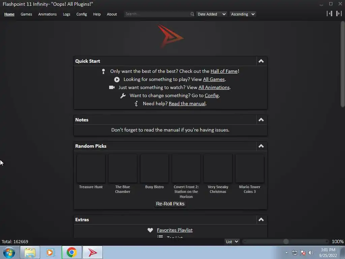Viewport: 345px width, 259px height.
Task: Open the Read the manual link
Action: [187, 104]
